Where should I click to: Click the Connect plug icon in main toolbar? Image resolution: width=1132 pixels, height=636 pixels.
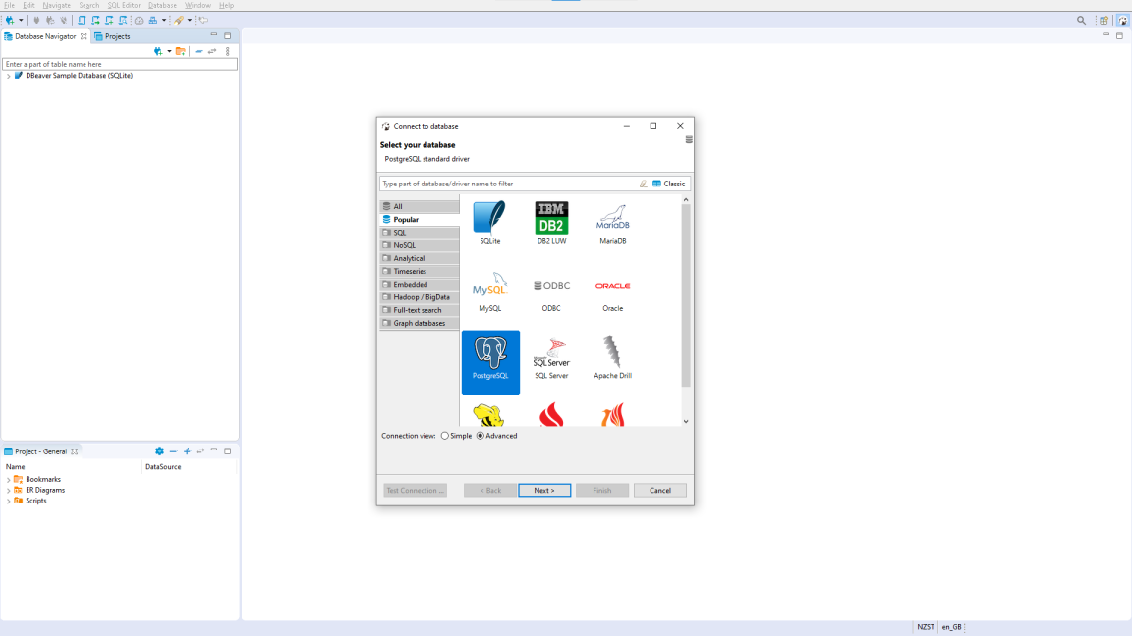click(36, 21)
